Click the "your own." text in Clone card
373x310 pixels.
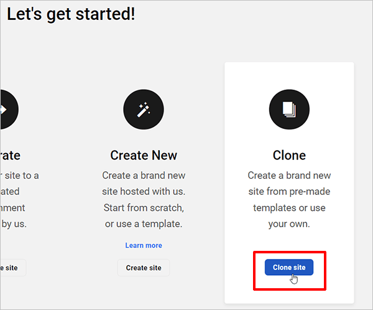[289, 224]
